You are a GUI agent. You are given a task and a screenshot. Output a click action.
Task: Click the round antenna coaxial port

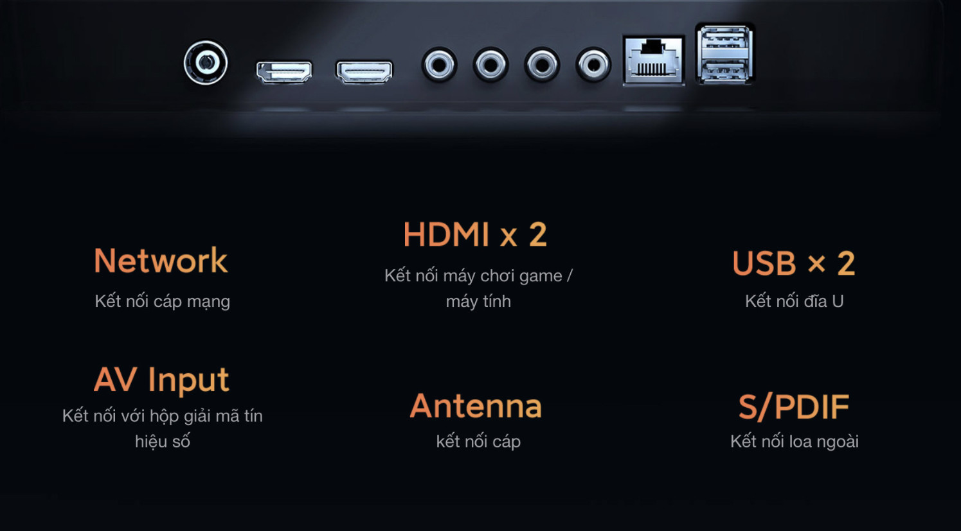[206, 63]
